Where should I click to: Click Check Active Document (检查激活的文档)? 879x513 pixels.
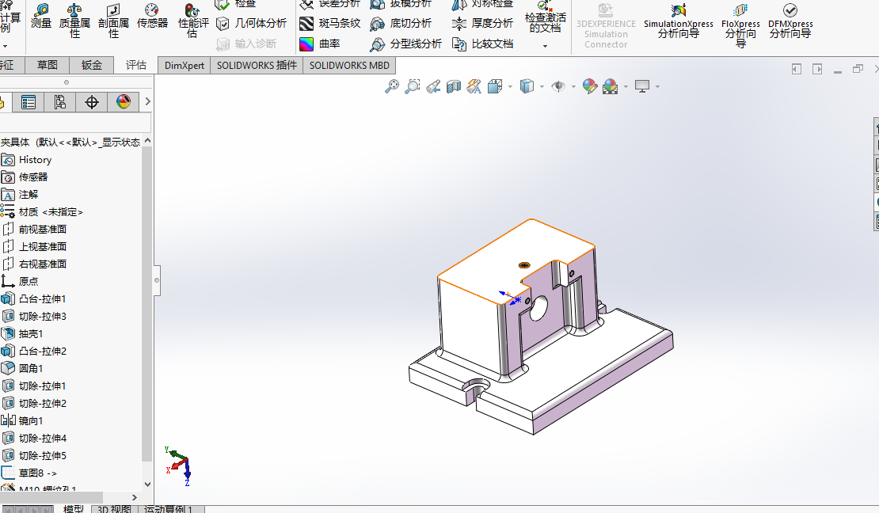pos(545,18)
